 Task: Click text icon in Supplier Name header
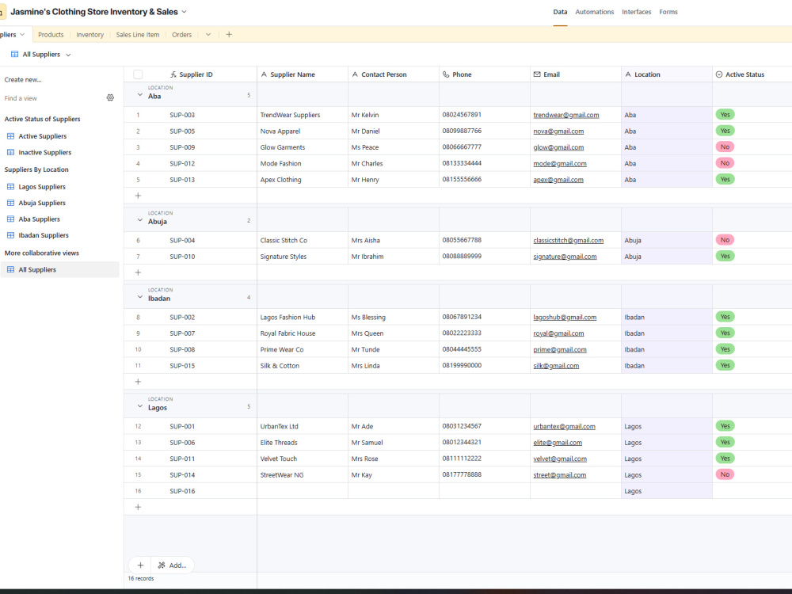click(x=264, y=74)
